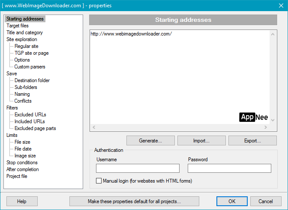Screen dimensions: 288x210
Task: Cancel the properties dialog
Action: click(x=266, y=201)
